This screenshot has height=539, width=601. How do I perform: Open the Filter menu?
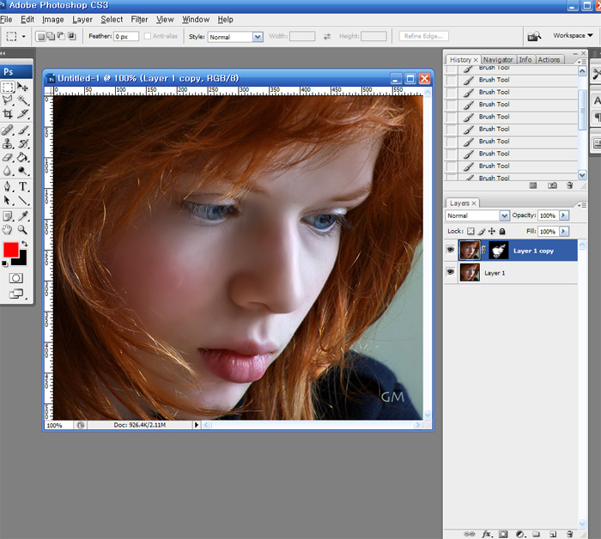(x=139, y=19)
